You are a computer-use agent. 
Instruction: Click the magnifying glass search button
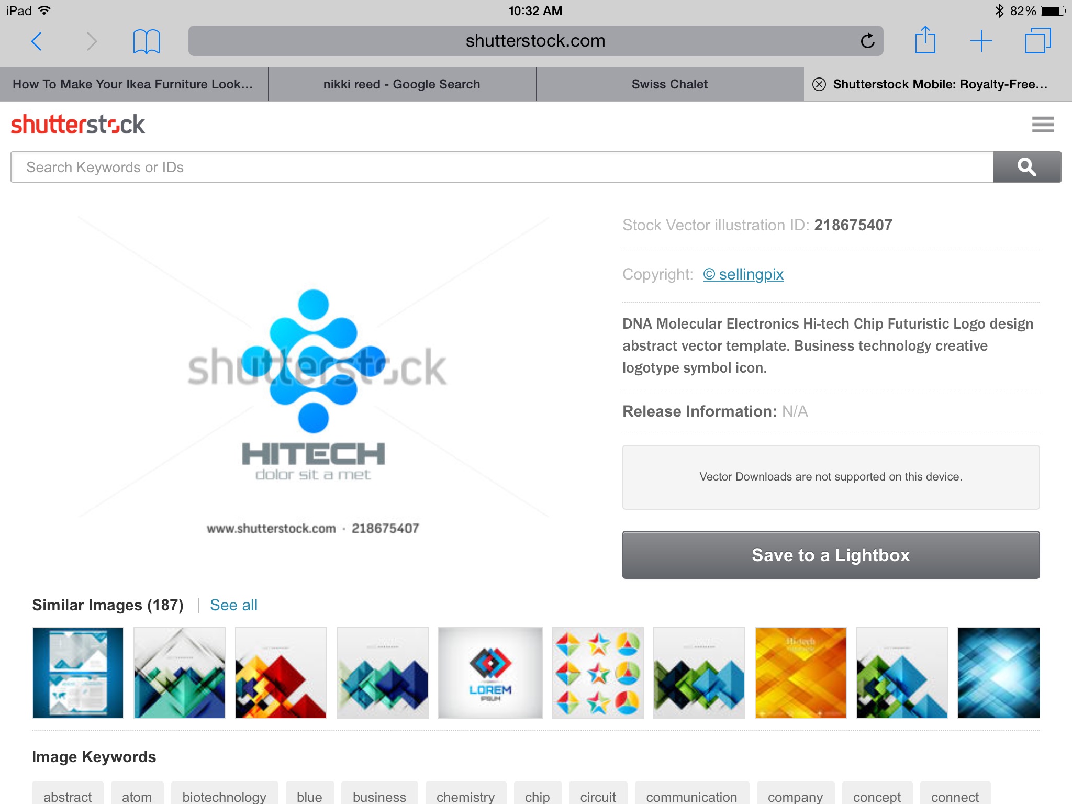point(1027,167)
